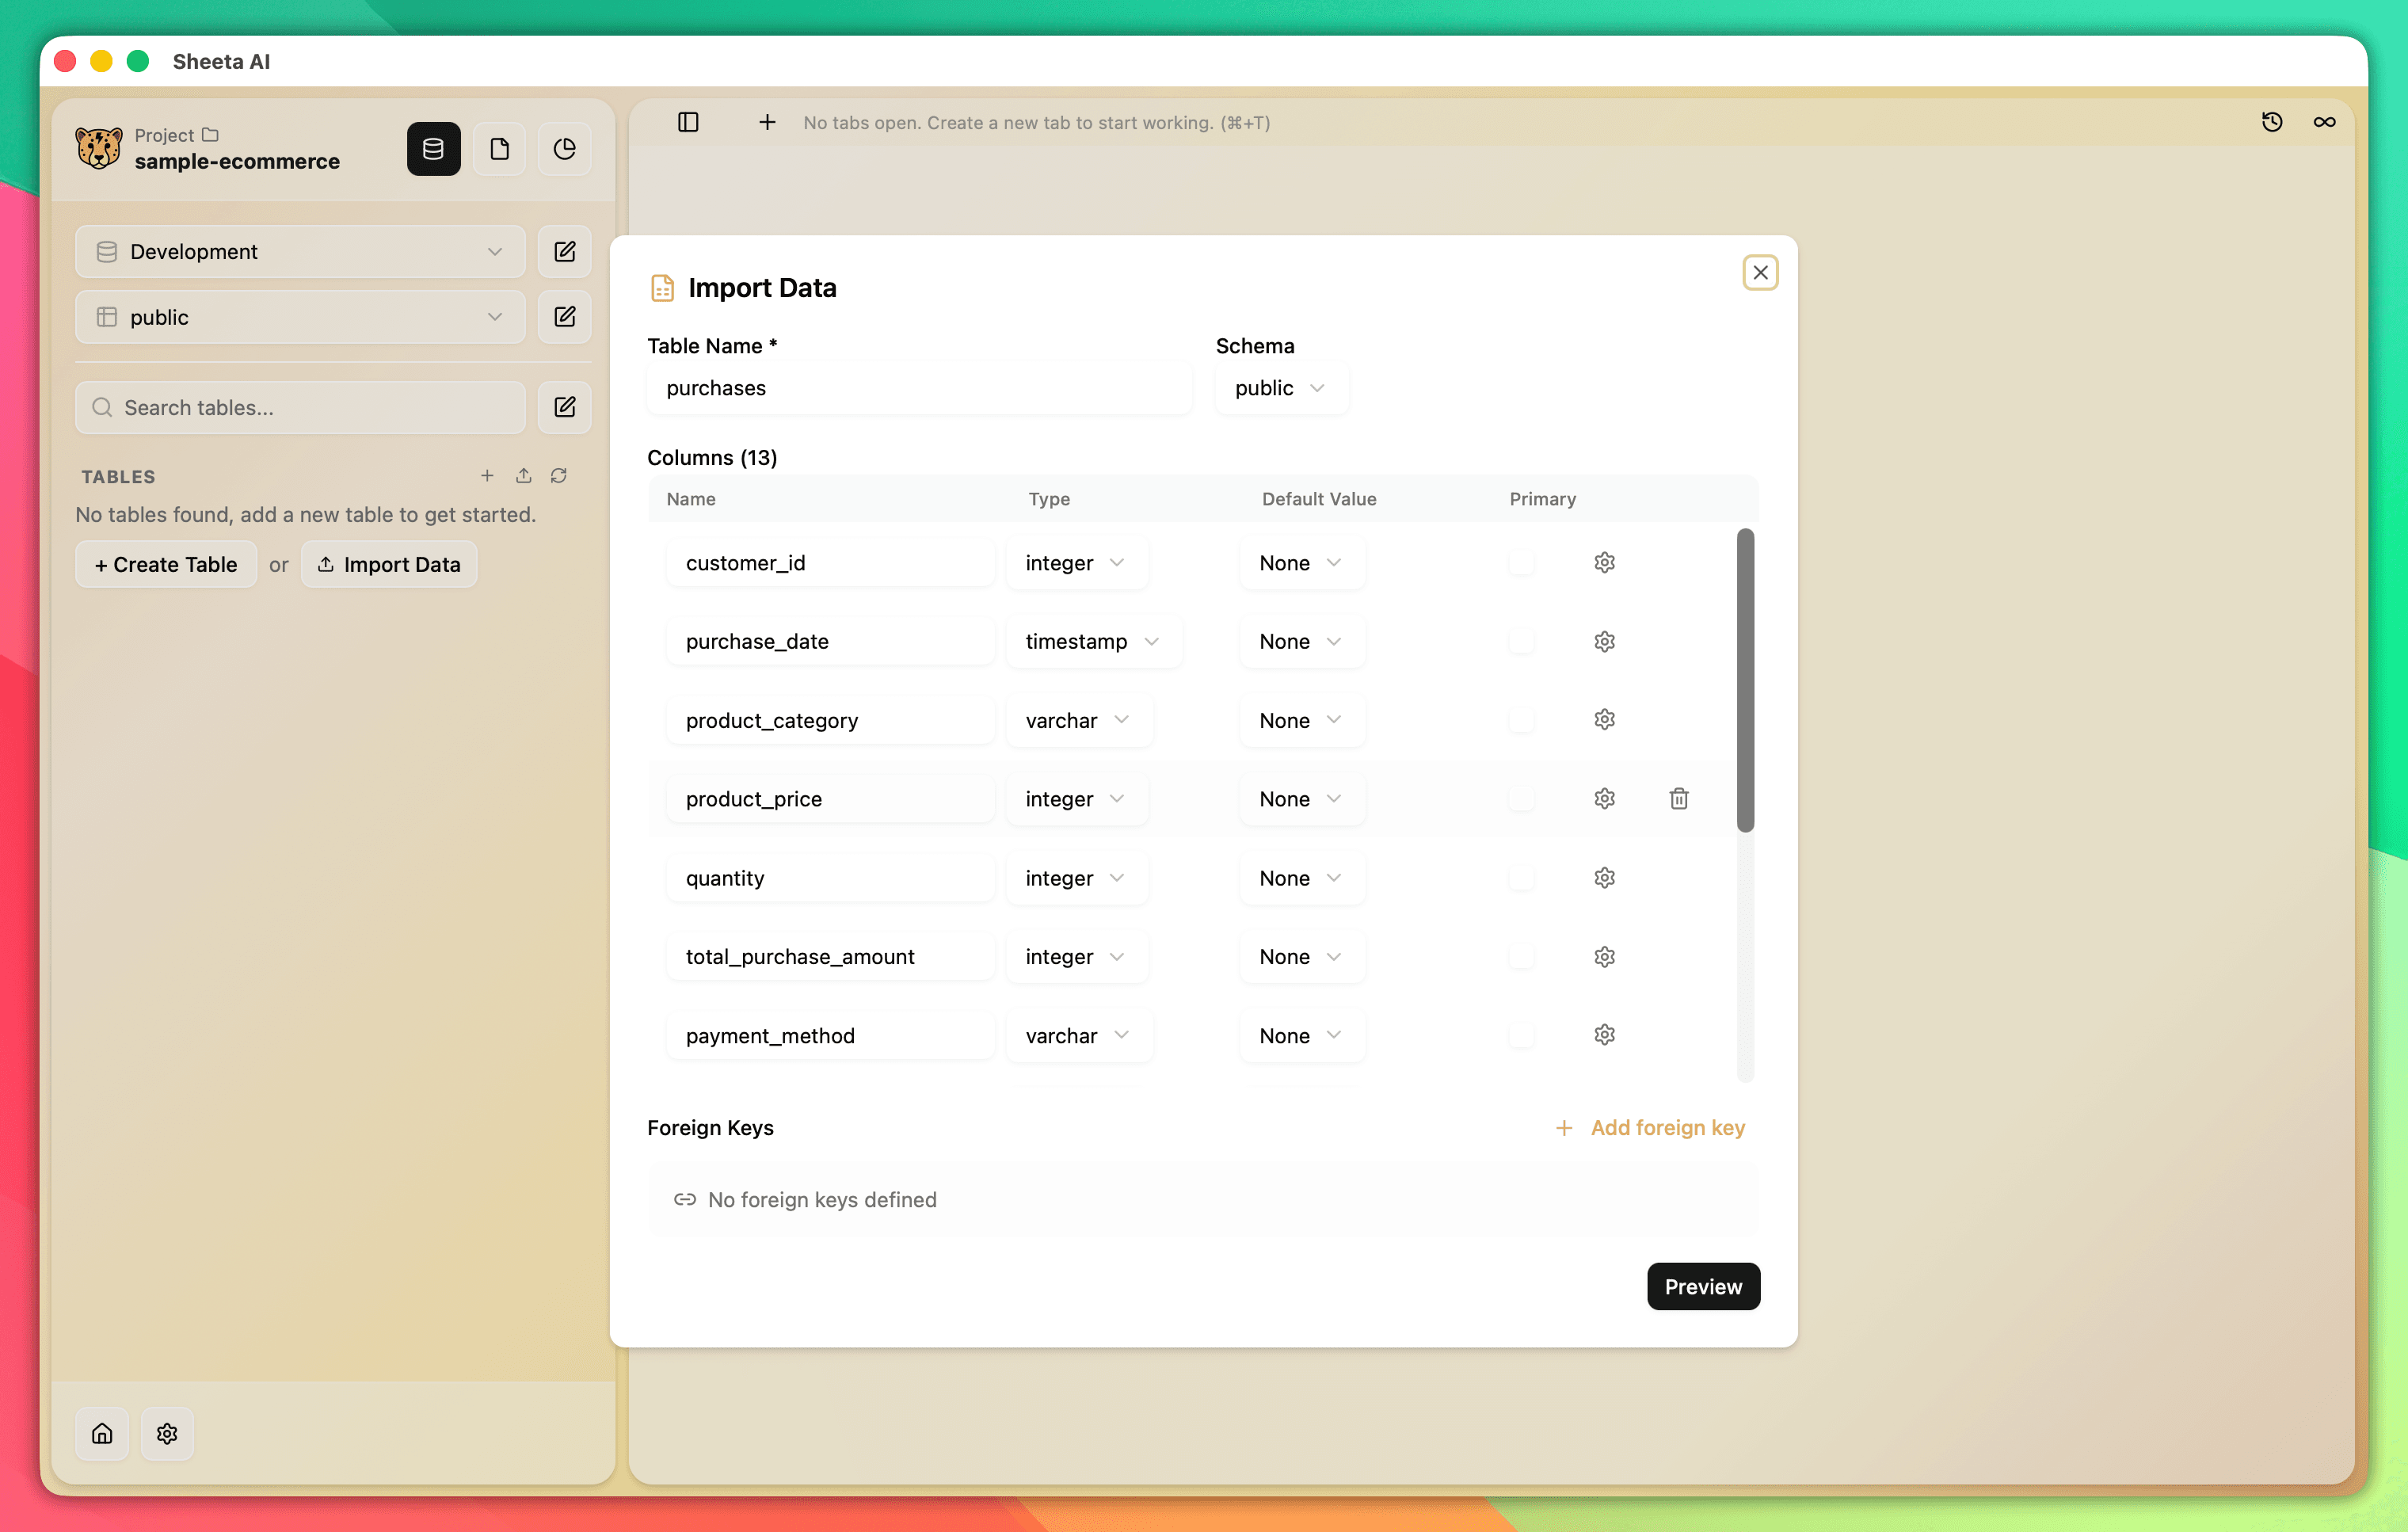Mark customer_id as primary key
The height and width of the screenshot is (1532, 2408).
(x=1522, y=562)
